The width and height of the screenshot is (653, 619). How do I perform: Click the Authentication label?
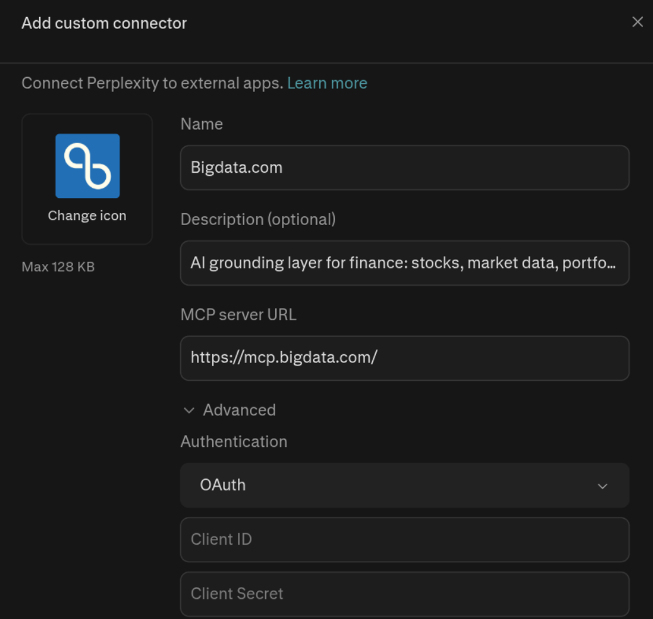coord(234,442)
